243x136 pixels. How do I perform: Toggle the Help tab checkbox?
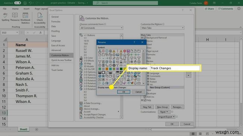point(145,100)
